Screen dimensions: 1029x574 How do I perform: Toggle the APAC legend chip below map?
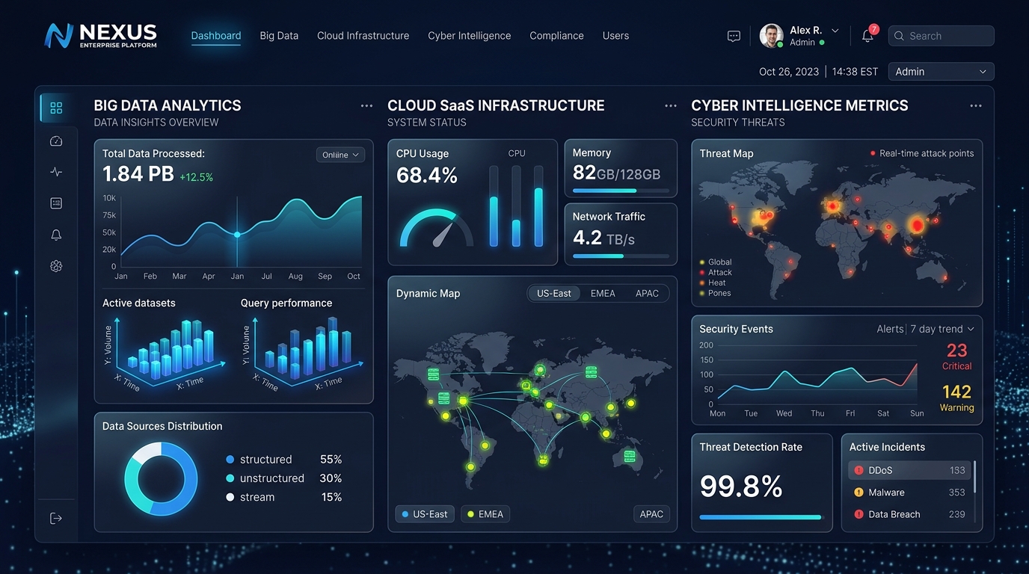pyautogui.click(x=651, y=514)
